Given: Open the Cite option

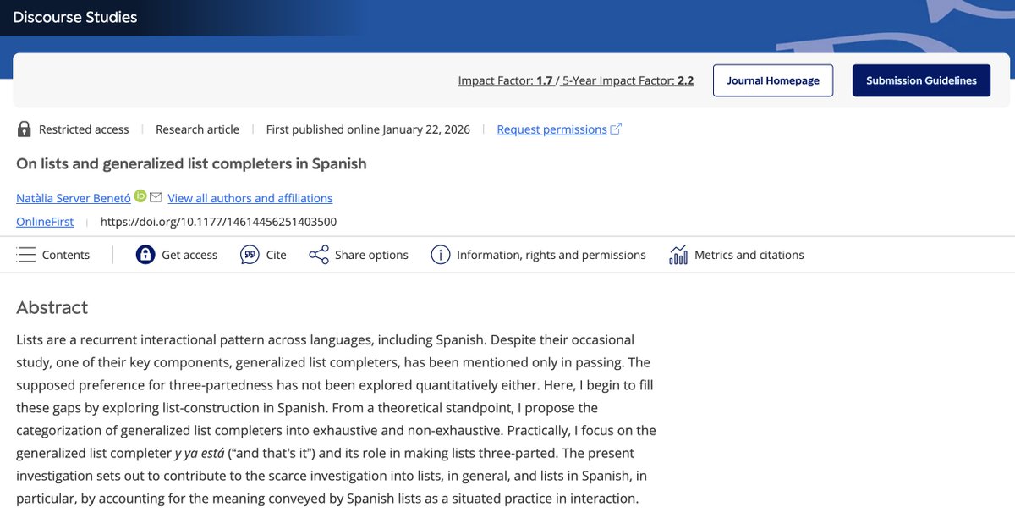Looking at the screenshot, I should [277, 255].
